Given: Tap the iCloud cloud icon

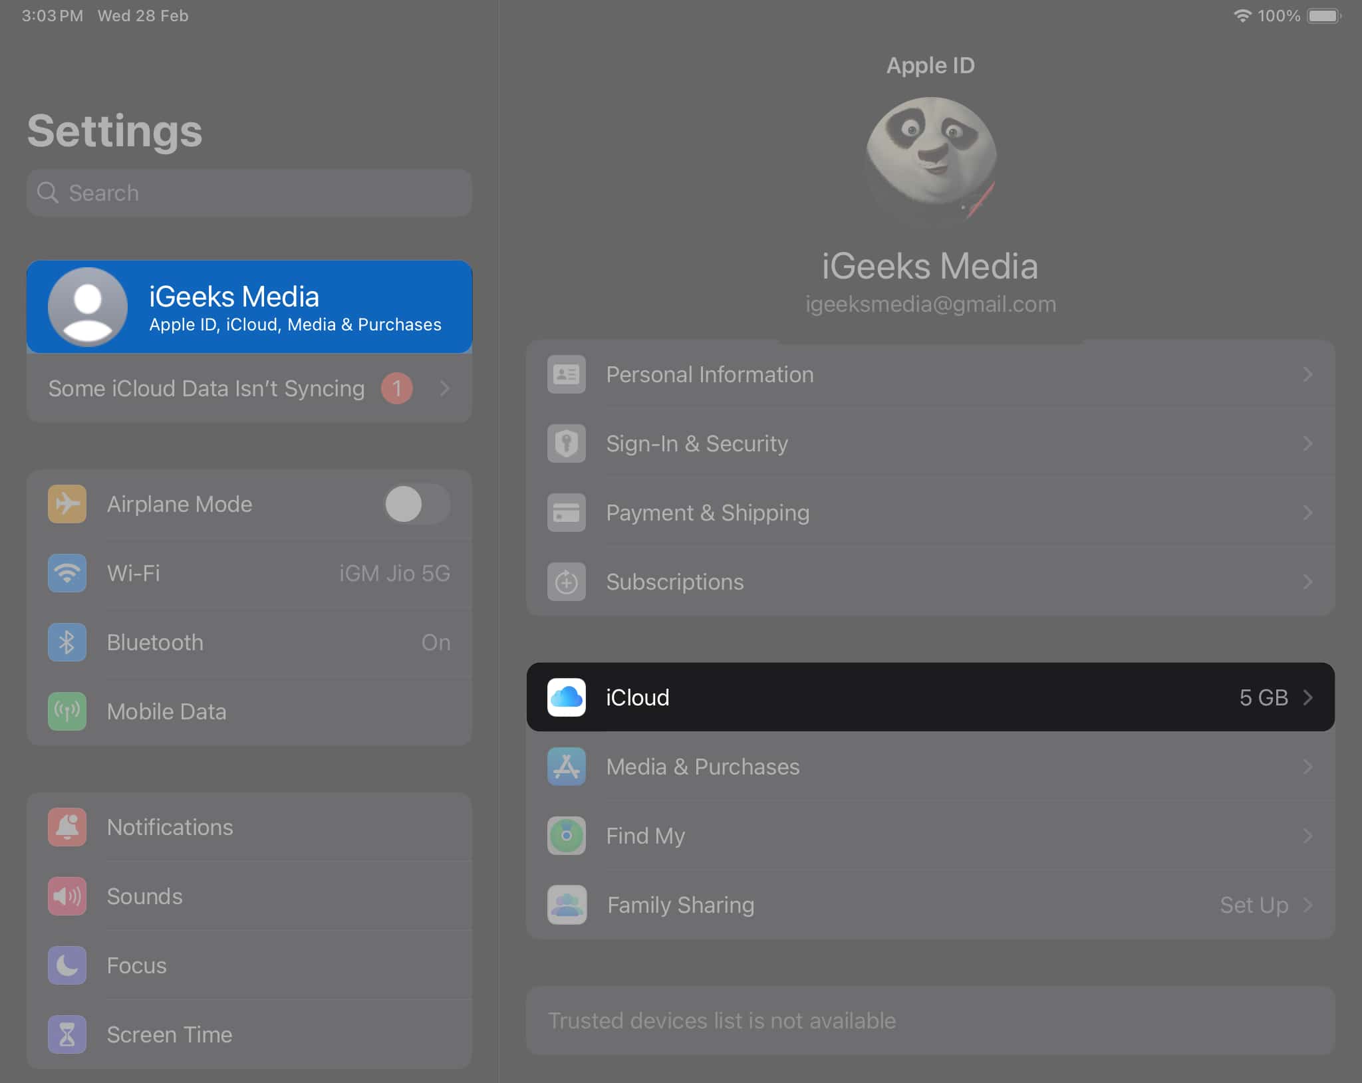Looking at the screenshot, I should (567, 697).
